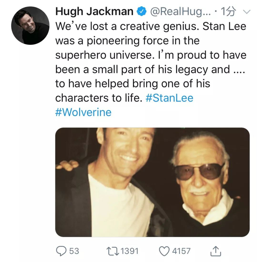
Task: Retweet using the retweet arrows icon
Action: click(x=111, y=251)
